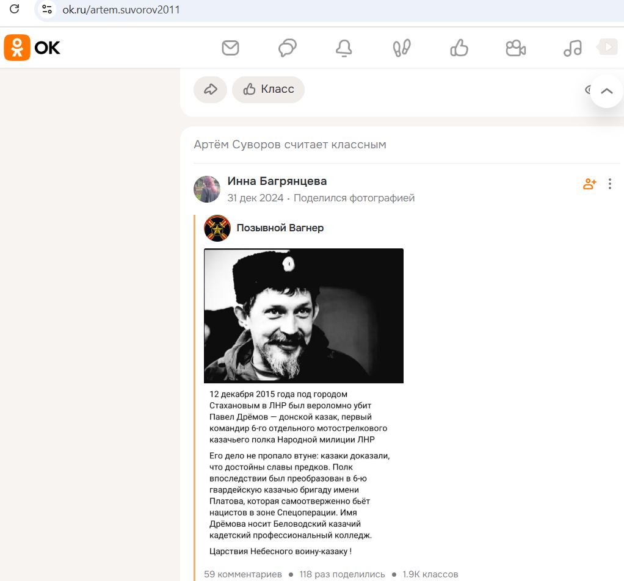Open the Notifications bell icon
The image size is (624, 581).
[344, 48]
